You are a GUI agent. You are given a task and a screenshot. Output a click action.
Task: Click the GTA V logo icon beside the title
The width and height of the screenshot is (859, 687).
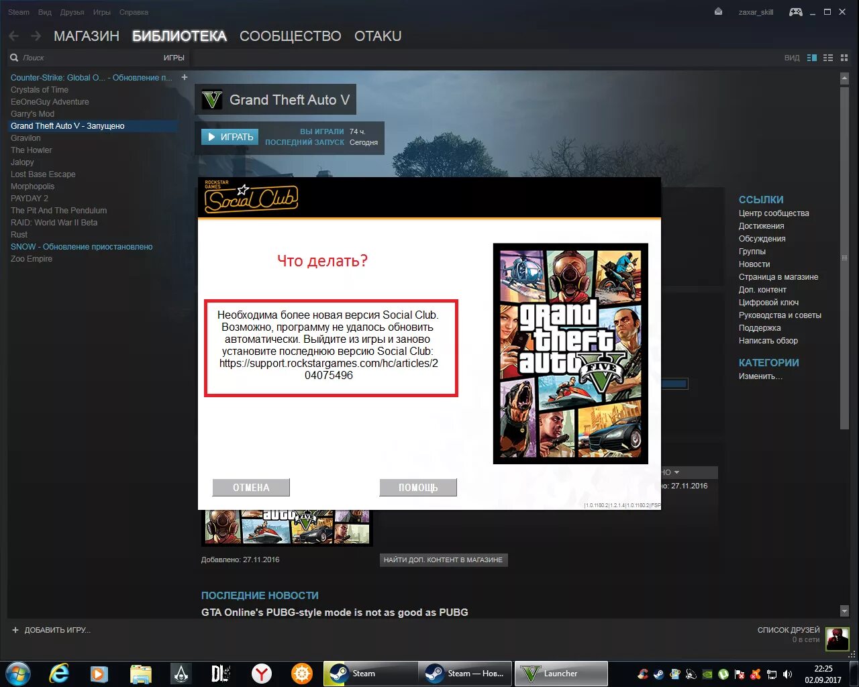pos(212,100)
